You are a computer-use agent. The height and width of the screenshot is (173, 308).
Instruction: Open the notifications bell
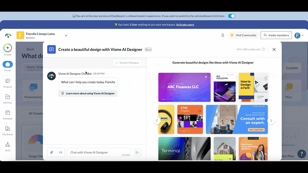pos(223,35)
